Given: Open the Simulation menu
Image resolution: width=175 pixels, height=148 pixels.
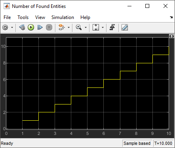Looking at the screenshot, I should (x=63, y=17).
